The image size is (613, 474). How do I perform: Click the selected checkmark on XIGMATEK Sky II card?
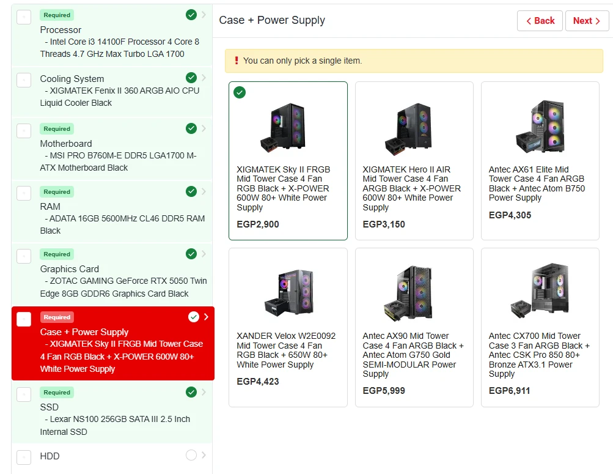(240, 92)
